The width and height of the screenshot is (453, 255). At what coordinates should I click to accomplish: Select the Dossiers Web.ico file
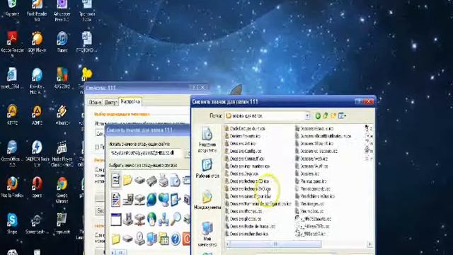point(311,159)
